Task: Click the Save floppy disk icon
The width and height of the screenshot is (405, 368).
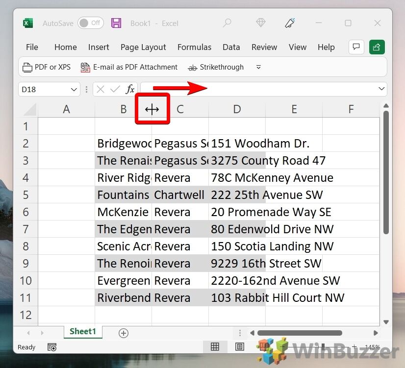Action: click(116, 23)
